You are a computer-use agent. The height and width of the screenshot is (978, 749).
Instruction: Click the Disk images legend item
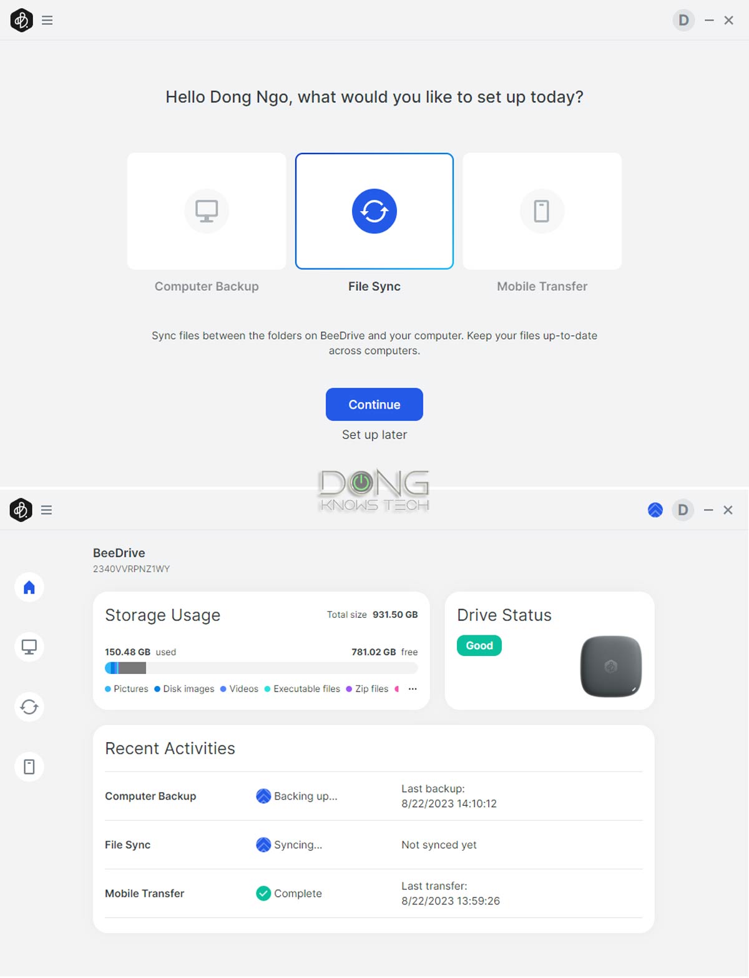(x=184, y=689)
